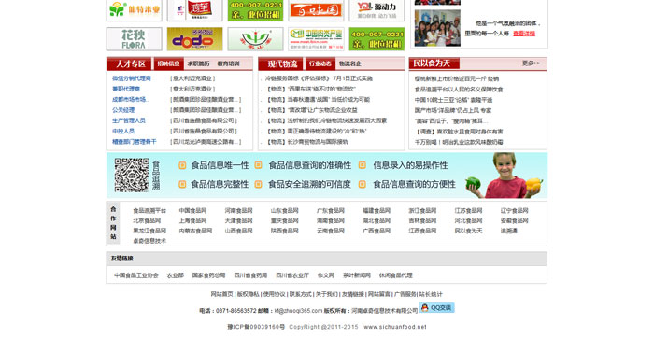Open 更多>> in 民以食为天 section

pos(531,63)
